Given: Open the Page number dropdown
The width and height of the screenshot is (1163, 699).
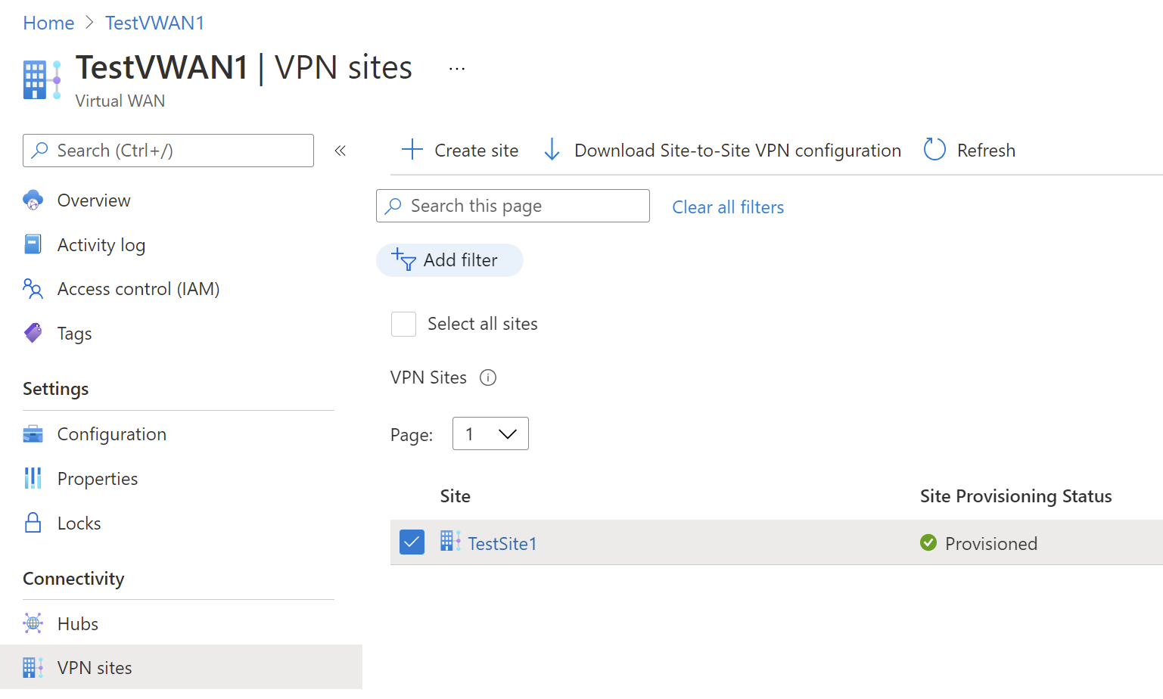Looking at the screenshot, I should click(x=490, y=434).
